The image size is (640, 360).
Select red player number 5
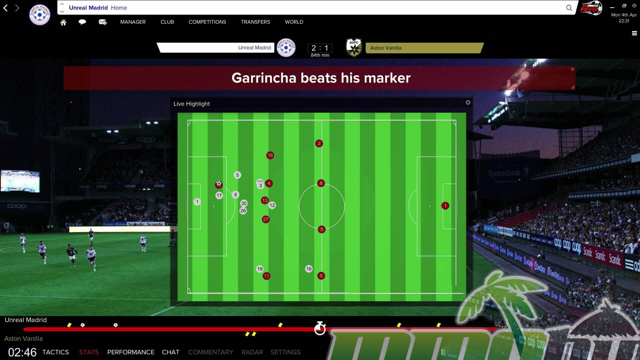tap(322, 229)
